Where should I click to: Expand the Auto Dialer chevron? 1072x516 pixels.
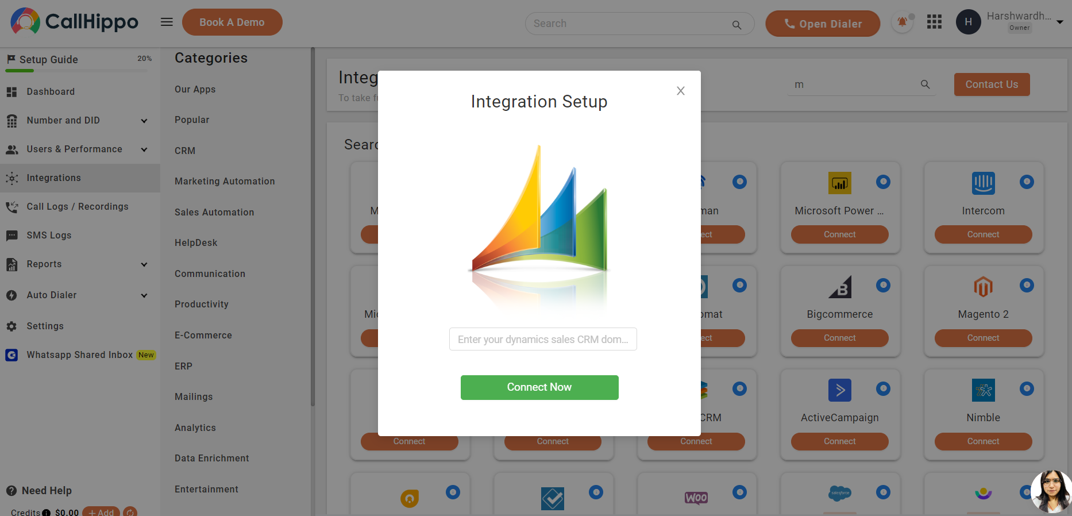144,295
